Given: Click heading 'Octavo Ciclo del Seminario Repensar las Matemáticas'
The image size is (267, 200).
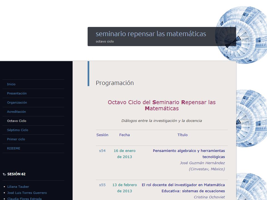Looking at the screenshot, I should click(x=162, y=105).
